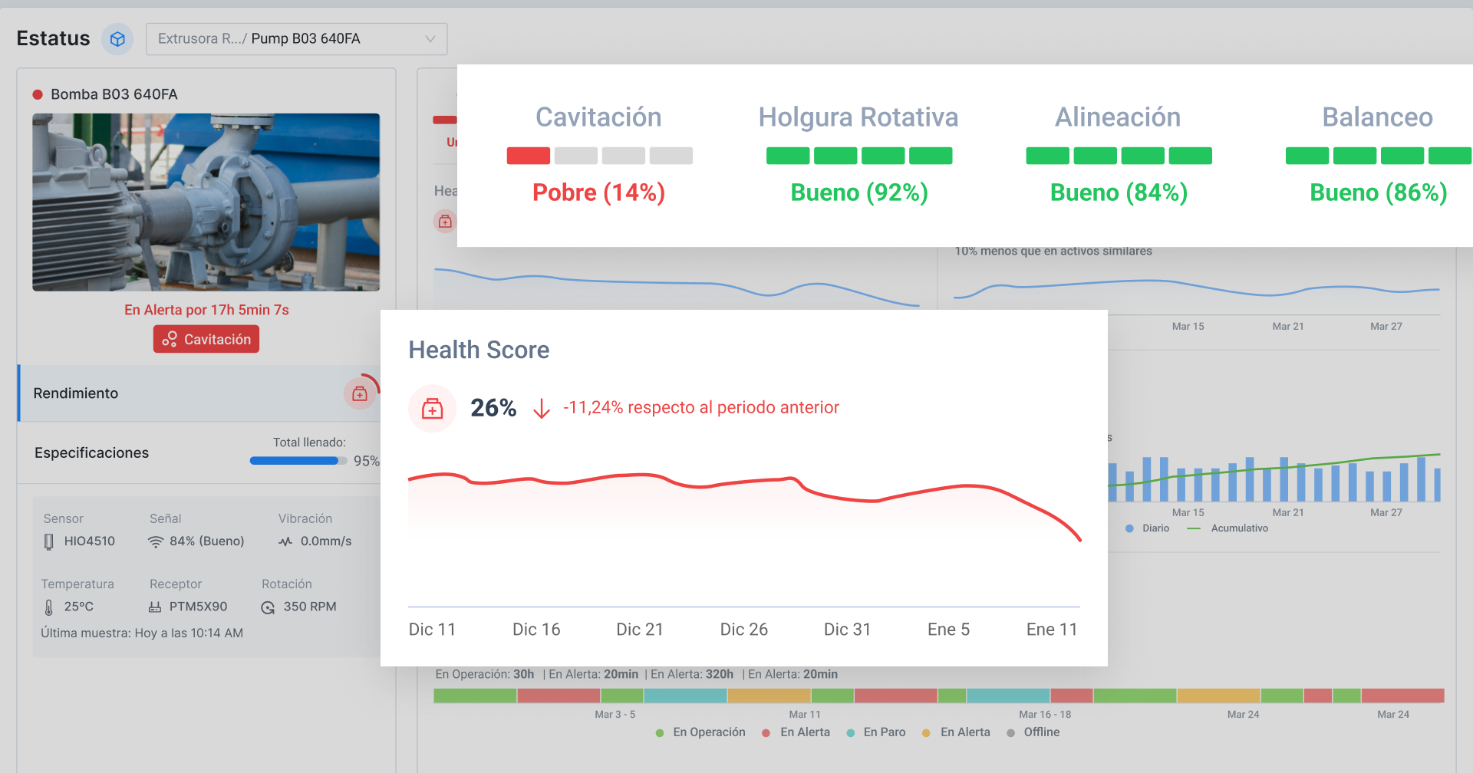Open the Especificaciones tab
The width and height of the screenshot is (1473, 773).
[91, 453]
